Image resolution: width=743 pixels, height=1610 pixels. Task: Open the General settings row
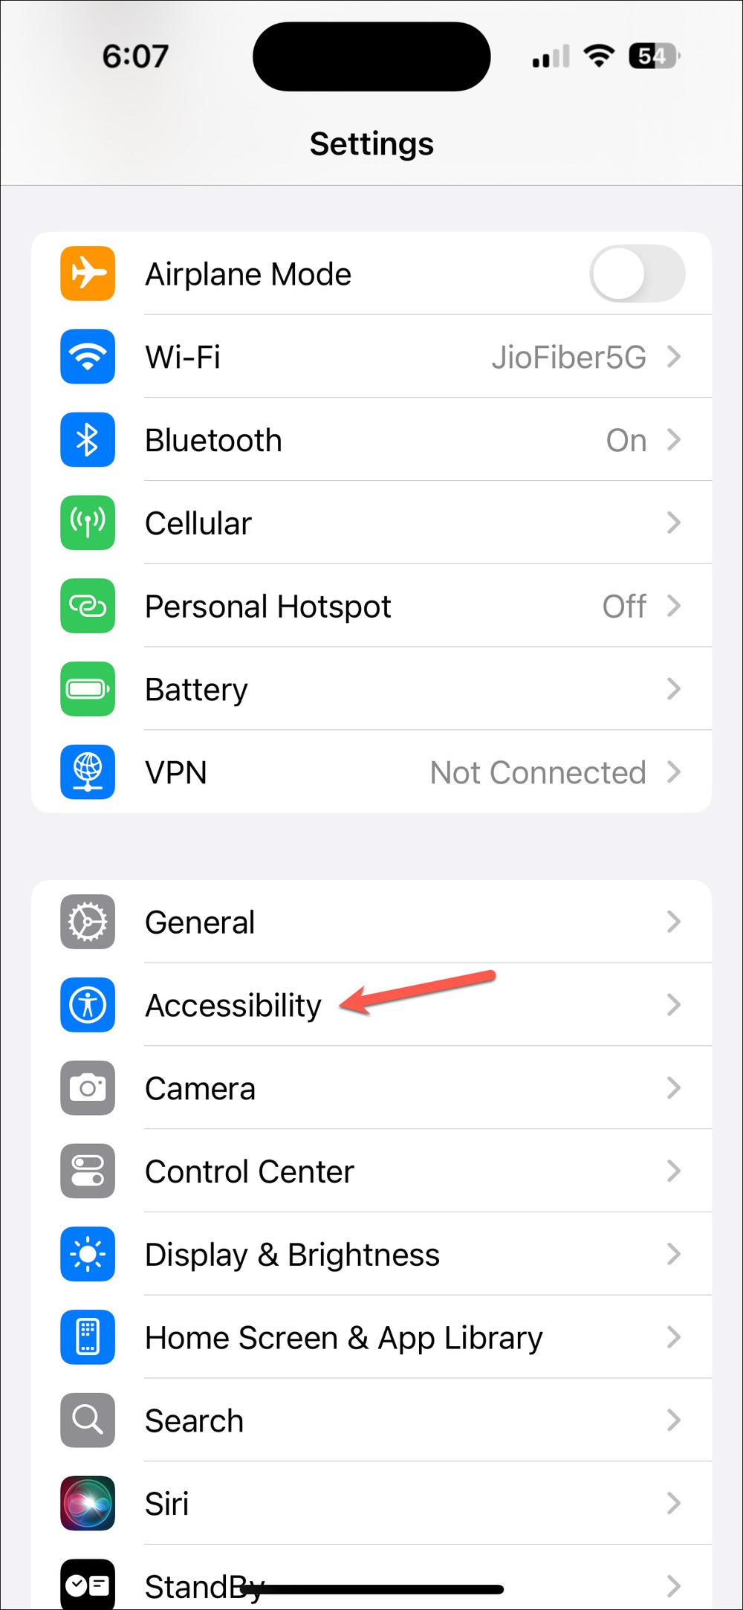coord(371,922)
